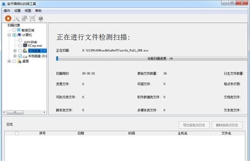Select the ECap.exe tree label
The height and width of the screenshot is (161, 250).
coord(35,45)
